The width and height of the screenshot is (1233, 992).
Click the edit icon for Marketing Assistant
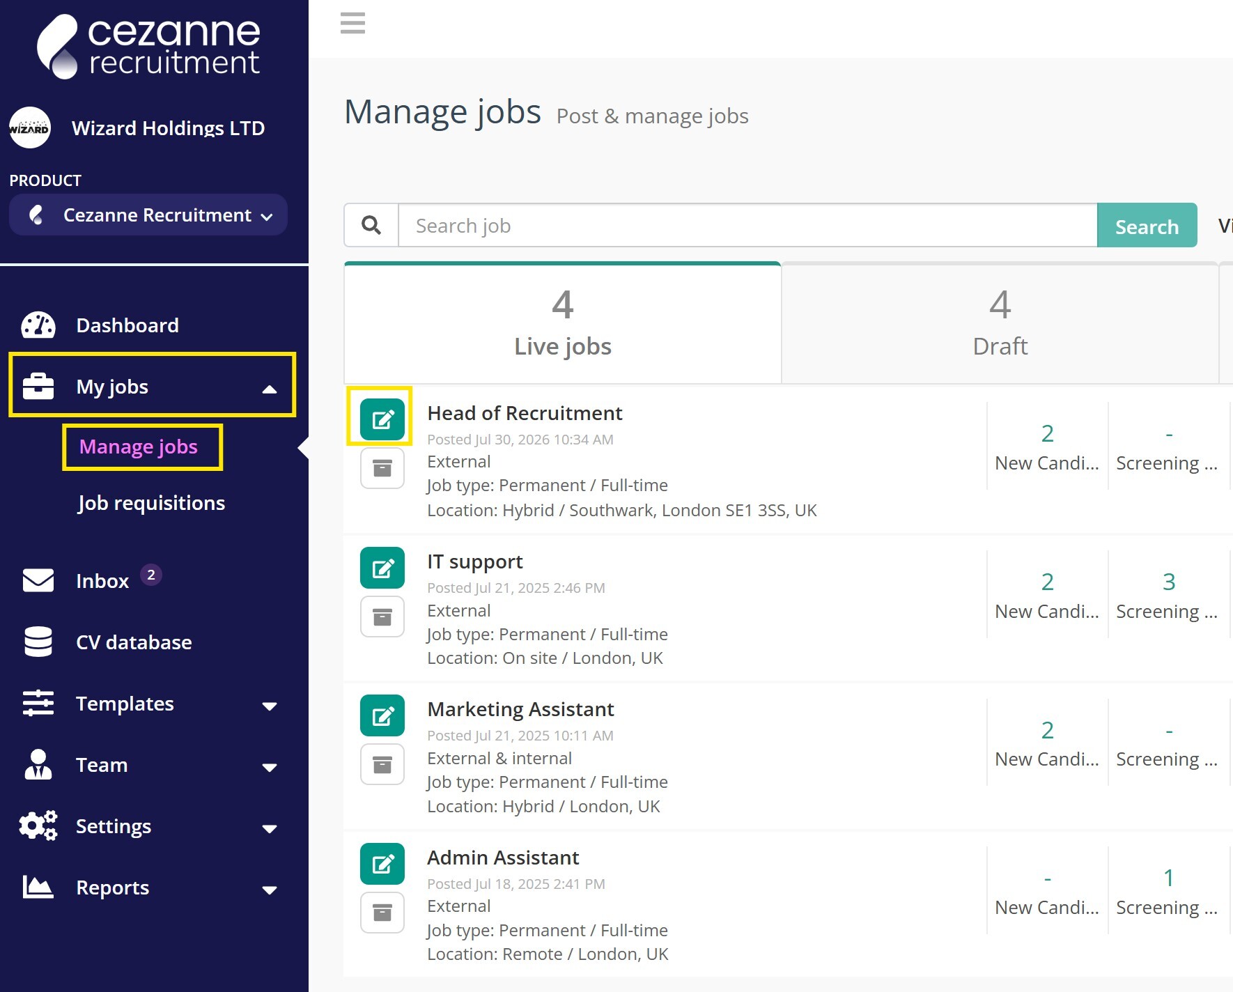[x=382, y=715]
